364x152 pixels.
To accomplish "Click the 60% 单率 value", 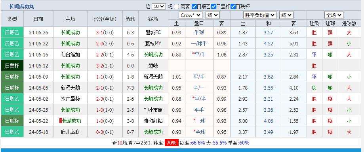I will [244, 143].
